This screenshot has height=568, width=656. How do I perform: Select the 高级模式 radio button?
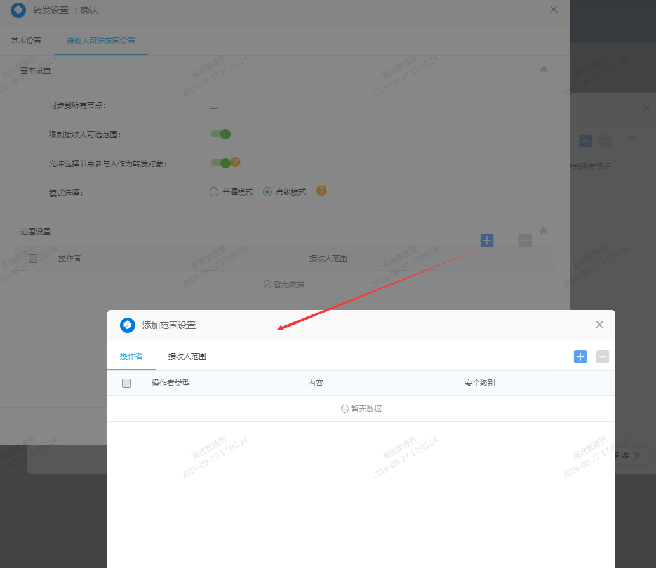coord(267,192)
